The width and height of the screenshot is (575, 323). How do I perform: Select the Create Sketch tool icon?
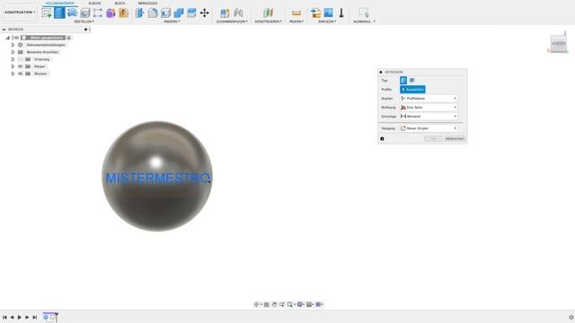click(x=47, y=13)
